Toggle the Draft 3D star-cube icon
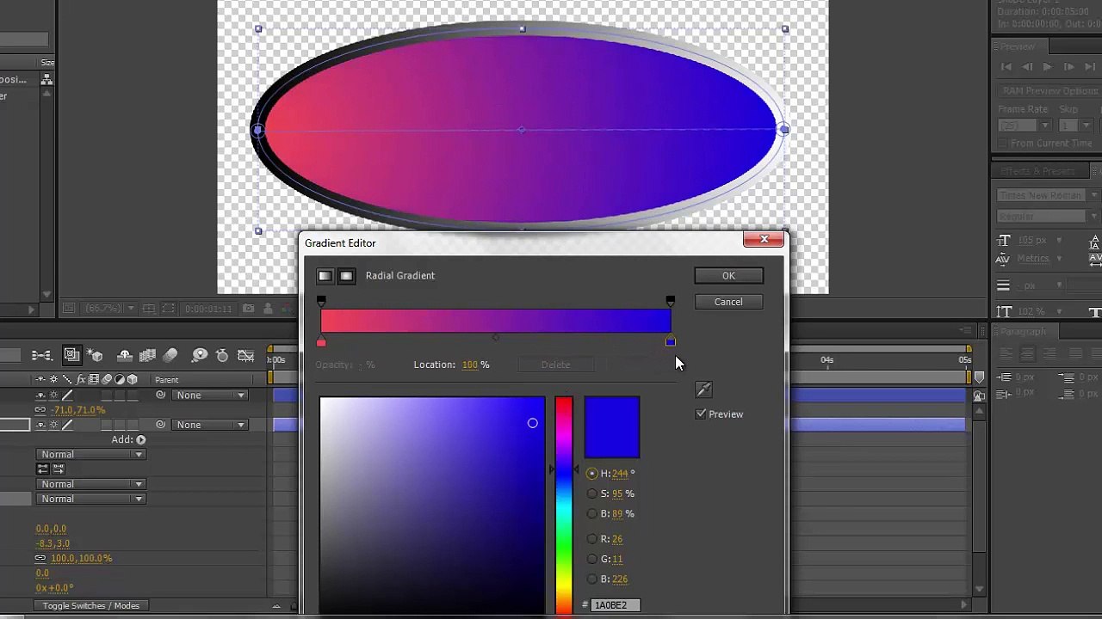The height and width of the screenshot is (619, 1102). click(x=96, y=355)
